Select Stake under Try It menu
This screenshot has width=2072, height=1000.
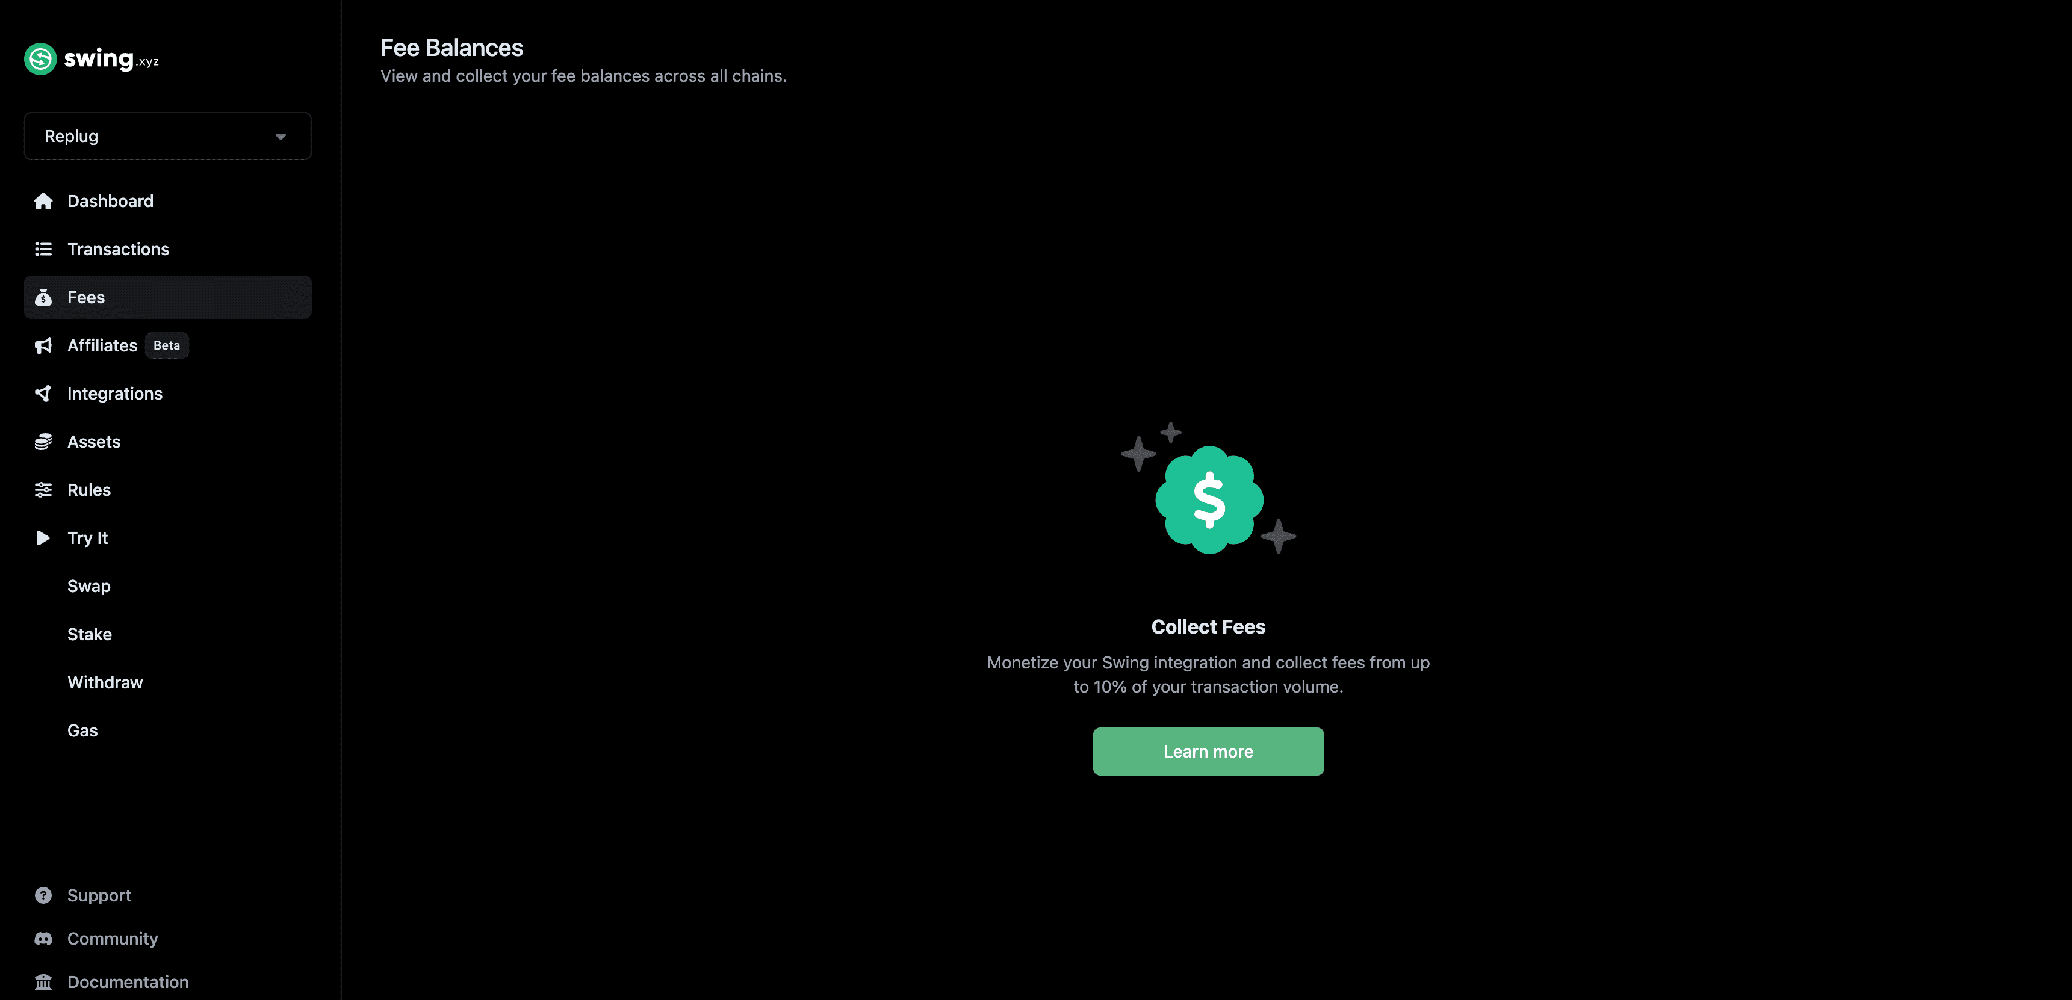tap(90, 633)
